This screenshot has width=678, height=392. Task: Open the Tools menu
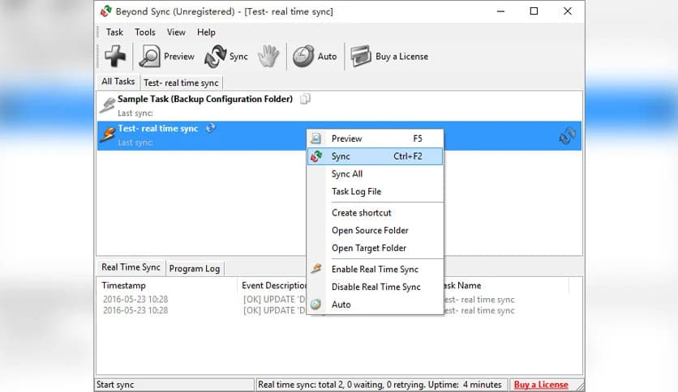145,32
